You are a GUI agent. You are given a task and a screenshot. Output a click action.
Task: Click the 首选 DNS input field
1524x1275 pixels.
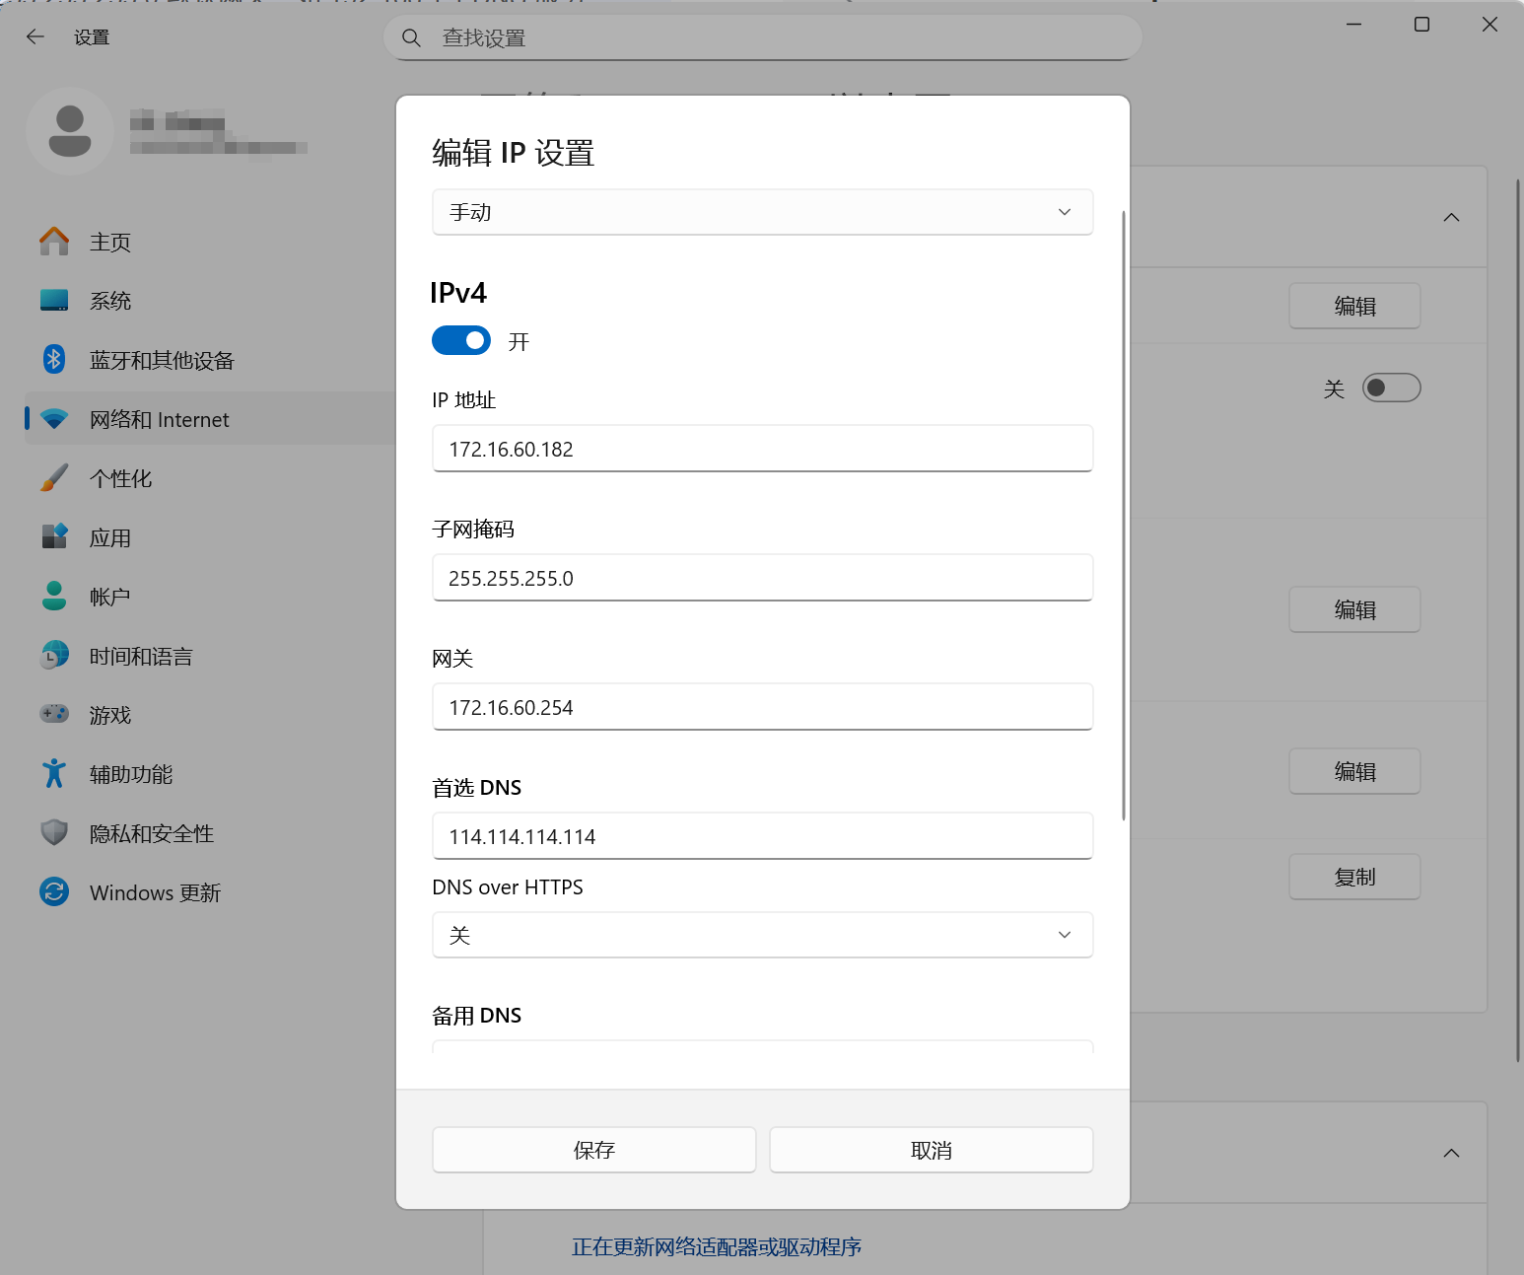click(762, 836)
